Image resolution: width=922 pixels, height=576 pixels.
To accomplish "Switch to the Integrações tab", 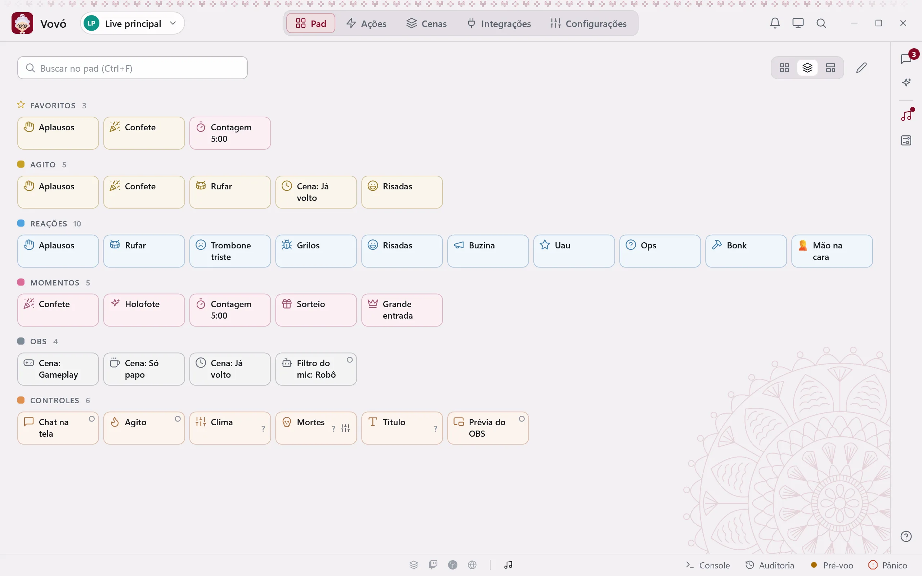I will click(499, 24).
